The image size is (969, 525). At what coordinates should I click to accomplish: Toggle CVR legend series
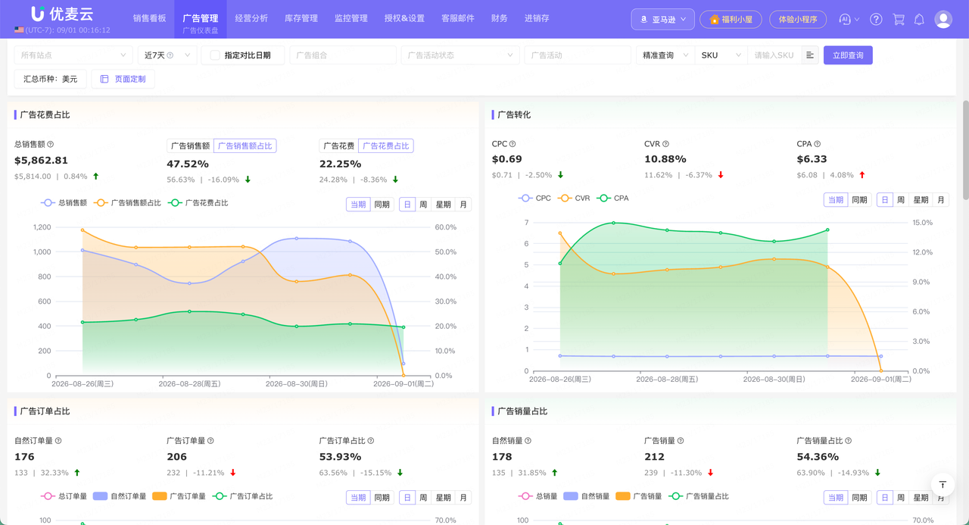click(574, 198)
